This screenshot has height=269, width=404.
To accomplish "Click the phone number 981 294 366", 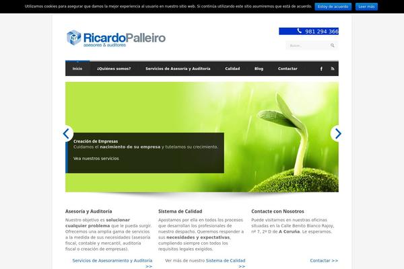I will pyautogui.click(x=322, y=32).
